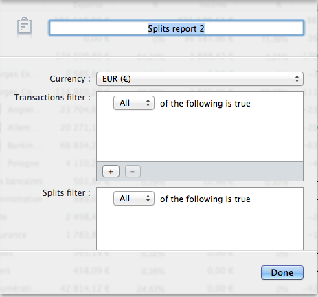The height and width of the screenshot is (297, 318).
Task: Open the Currency EUR (€) dropdown
Action: [200, 79]
